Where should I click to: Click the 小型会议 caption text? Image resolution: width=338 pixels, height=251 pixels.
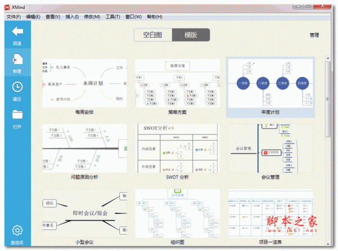point(84,242)
